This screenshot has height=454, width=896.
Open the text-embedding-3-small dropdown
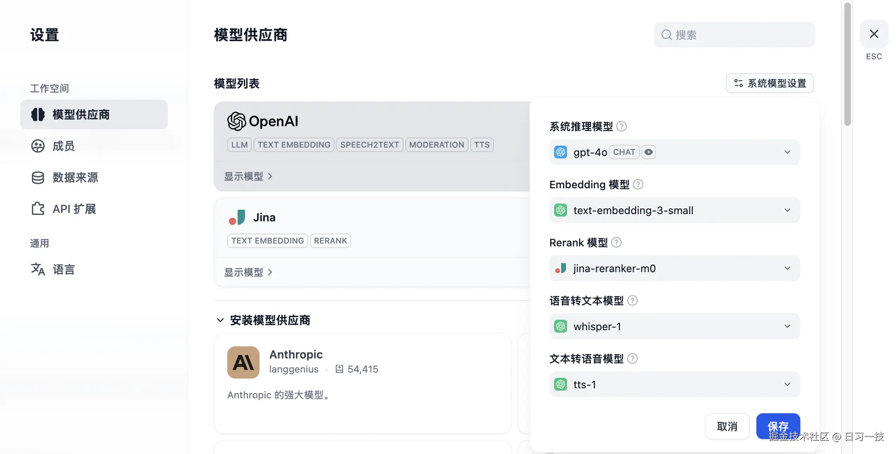click(x=674, y=210)
